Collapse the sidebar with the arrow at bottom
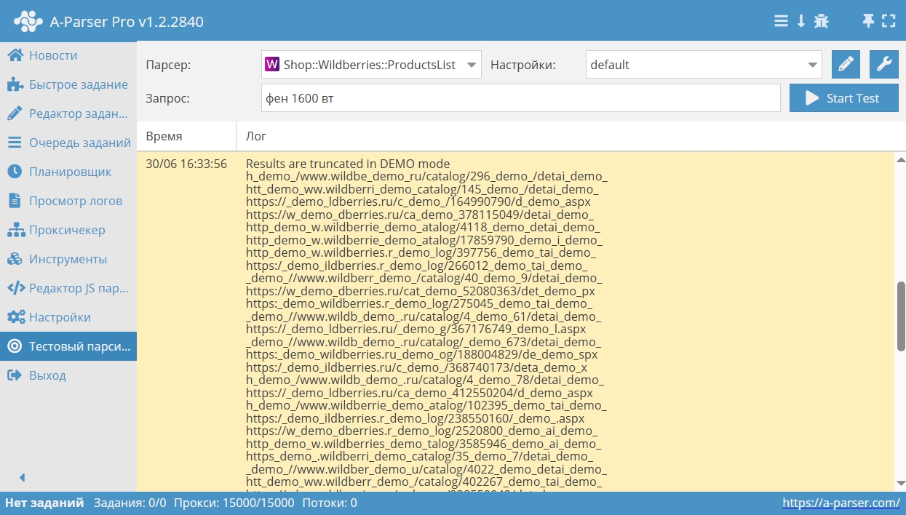906x515 pixels. (x=21, y=476)
